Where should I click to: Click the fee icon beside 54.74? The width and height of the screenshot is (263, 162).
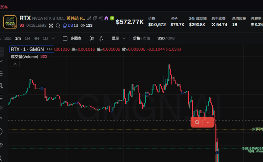(x=213, y=25)
